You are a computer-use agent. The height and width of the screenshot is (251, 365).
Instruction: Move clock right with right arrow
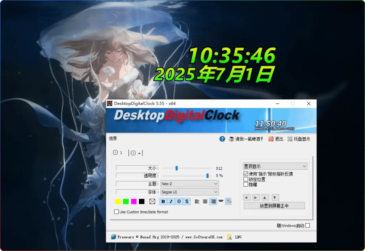pos(256,198)
